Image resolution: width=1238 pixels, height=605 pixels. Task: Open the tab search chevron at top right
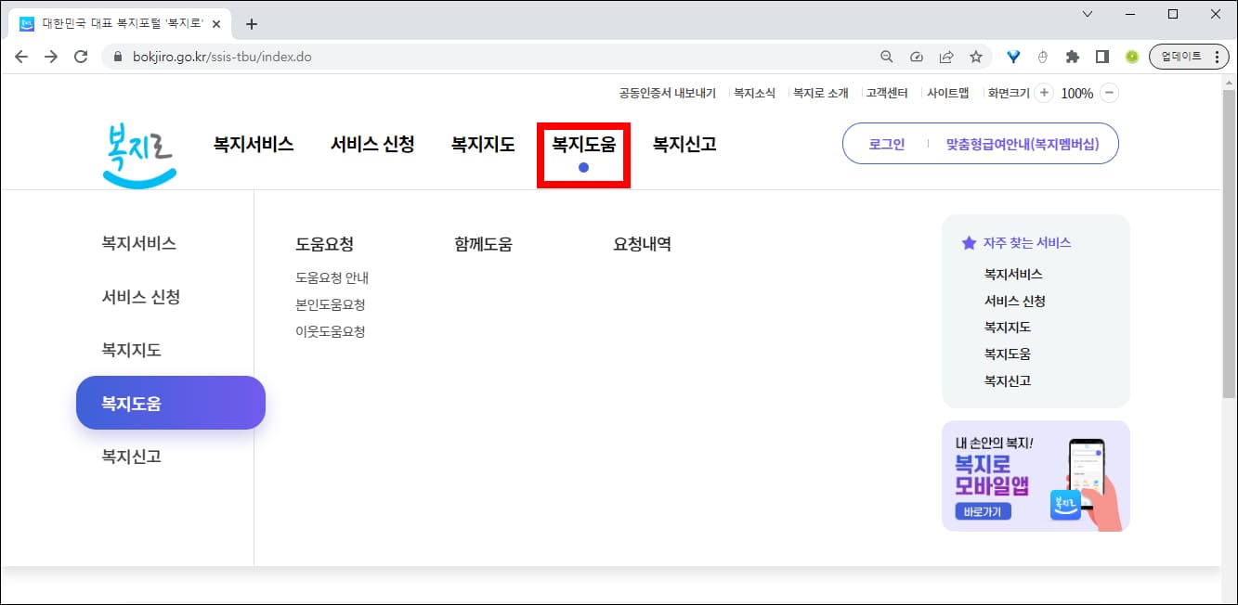click(x=1087, y=14)
